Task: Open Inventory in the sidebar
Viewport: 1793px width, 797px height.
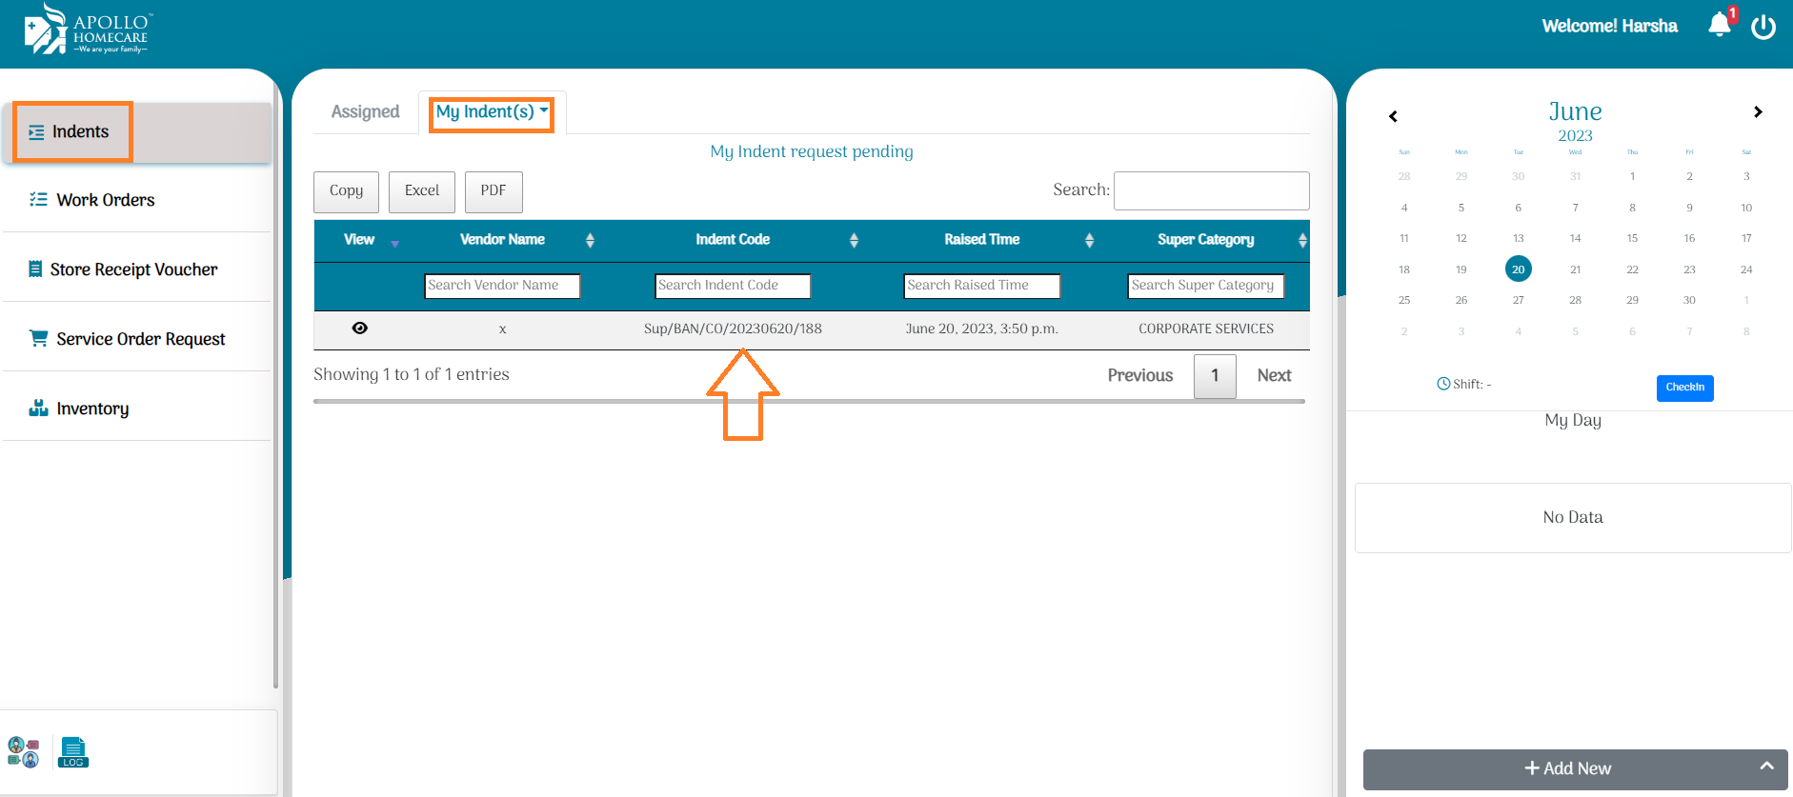Action: point(136,408)
